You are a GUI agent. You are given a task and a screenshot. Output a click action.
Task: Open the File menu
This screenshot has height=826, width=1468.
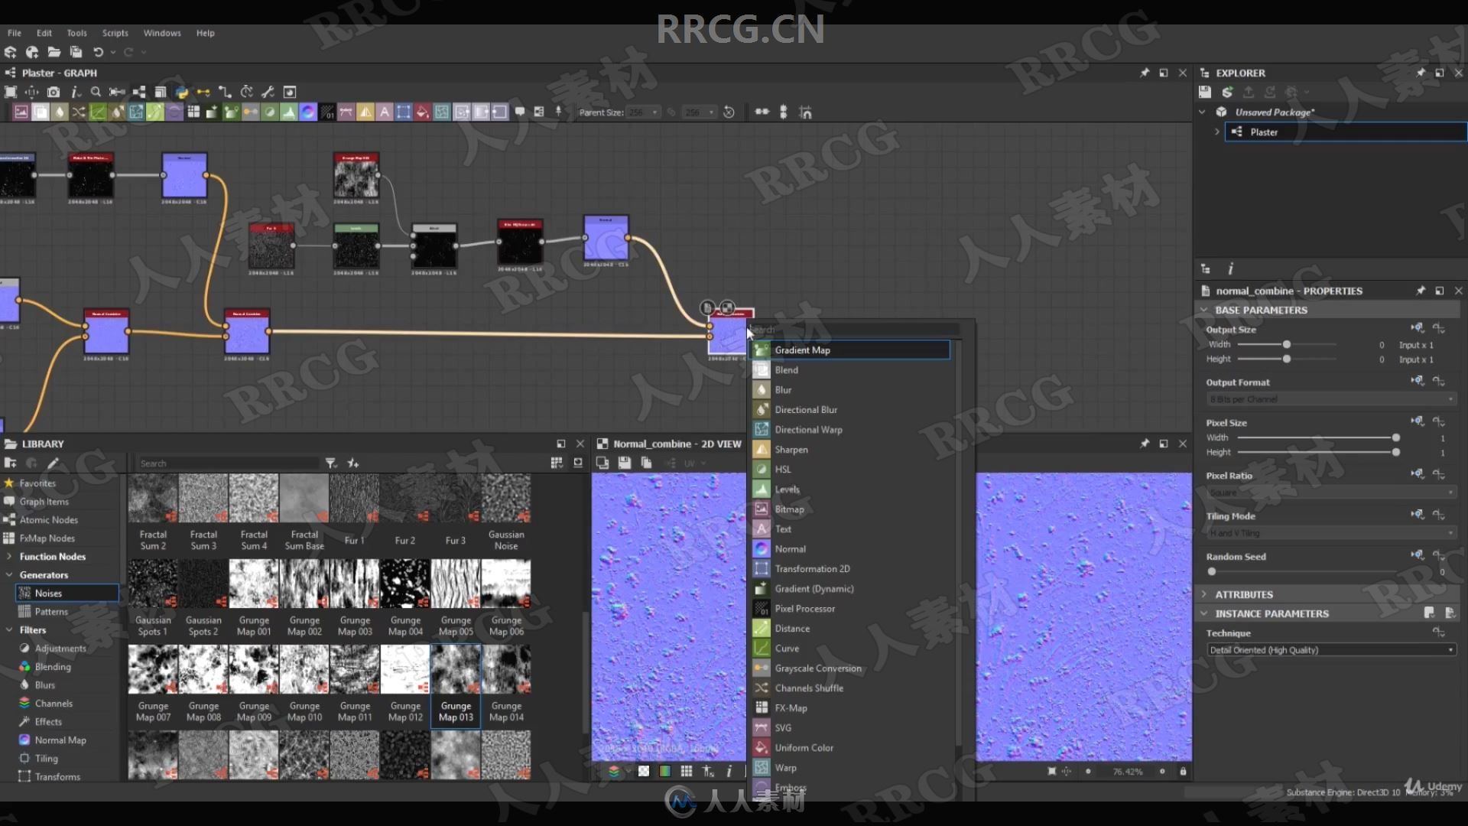coord(15,33)
